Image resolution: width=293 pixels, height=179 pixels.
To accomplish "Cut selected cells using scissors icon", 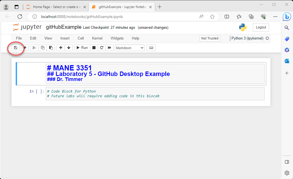I will coord(34,48).
